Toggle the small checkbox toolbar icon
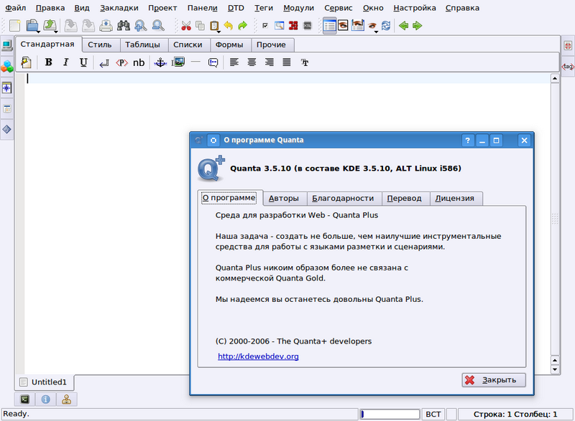The height and width of the screenshot is (421, 575). pos(265,26)
